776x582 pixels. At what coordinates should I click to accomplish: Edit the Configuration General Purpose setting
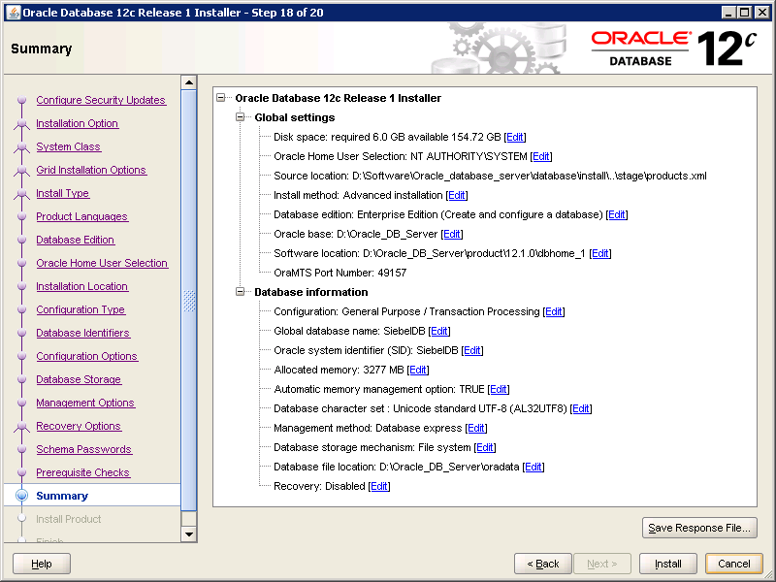pos(554,311)
